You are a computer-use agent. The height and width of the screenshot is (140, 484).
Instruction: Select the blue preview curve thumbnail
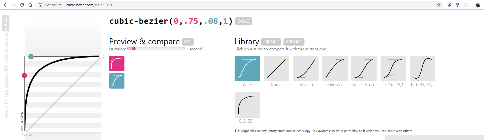tap(117, 81)
